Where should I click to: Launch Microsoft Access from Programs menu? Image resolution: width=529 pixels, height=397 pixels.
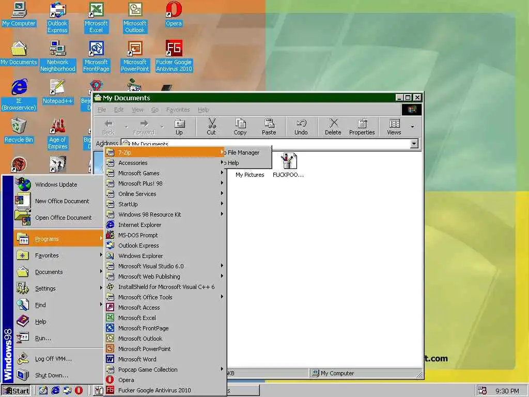click(165, 308)
